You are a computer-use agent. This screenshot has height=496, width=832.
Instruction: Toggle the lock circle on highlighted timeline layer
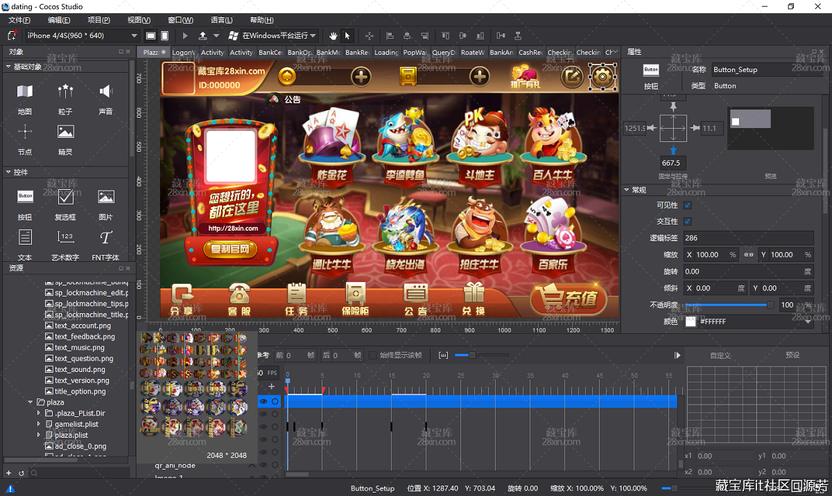point(275,401)
